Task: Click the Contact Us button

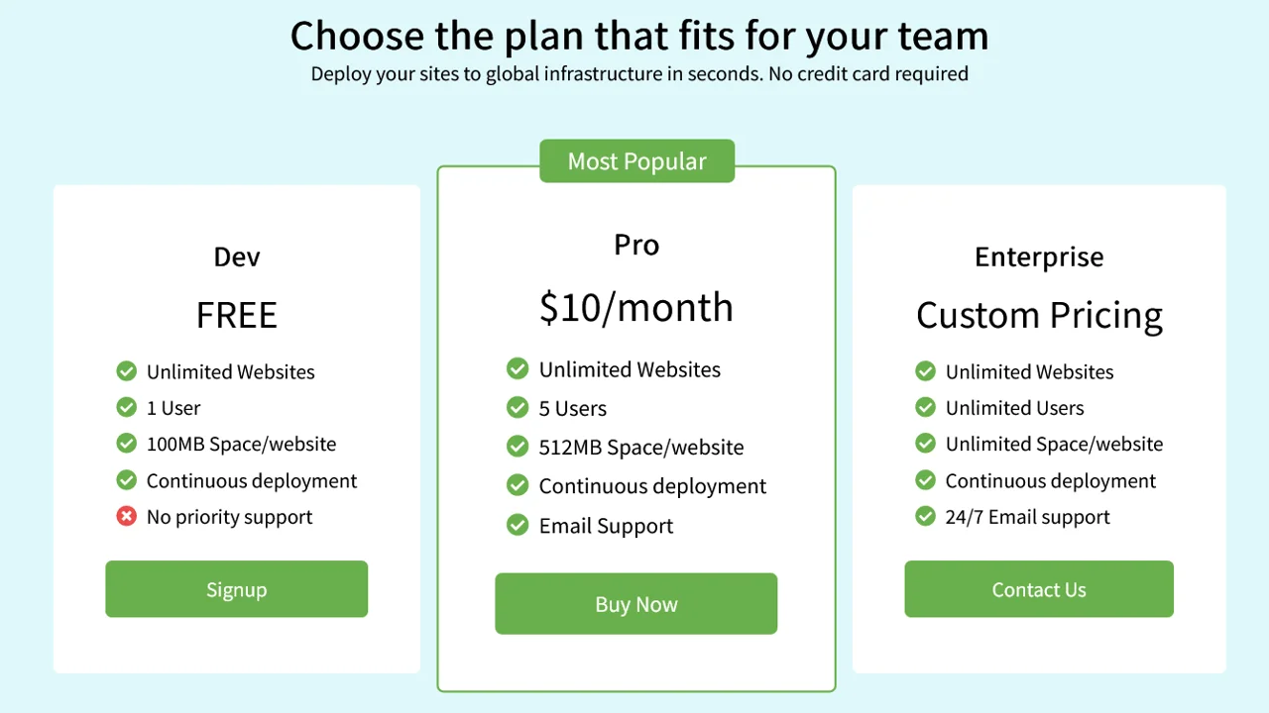Action: 1038,588
